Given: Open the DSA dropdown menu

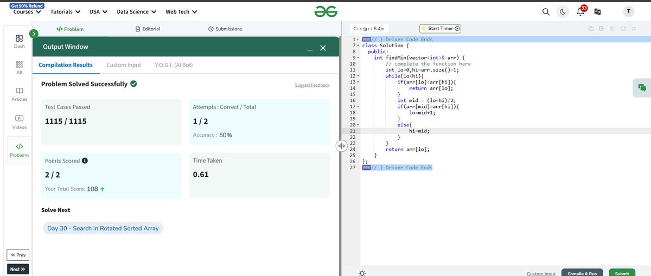Looking at the screenshot, I should click(x=98, y=11).
